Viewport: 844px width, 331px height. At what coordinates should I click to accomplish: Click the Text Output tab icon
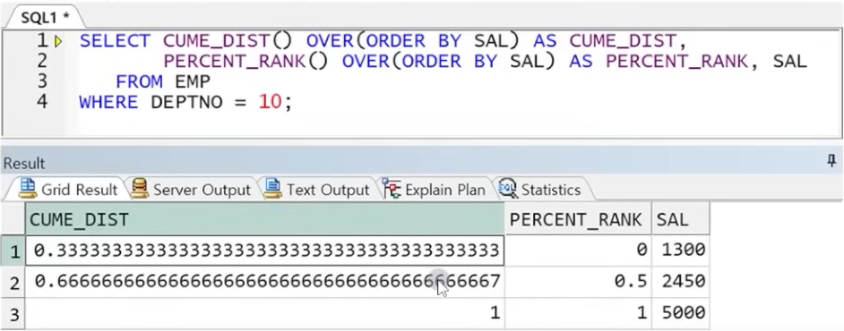[273, 189]
